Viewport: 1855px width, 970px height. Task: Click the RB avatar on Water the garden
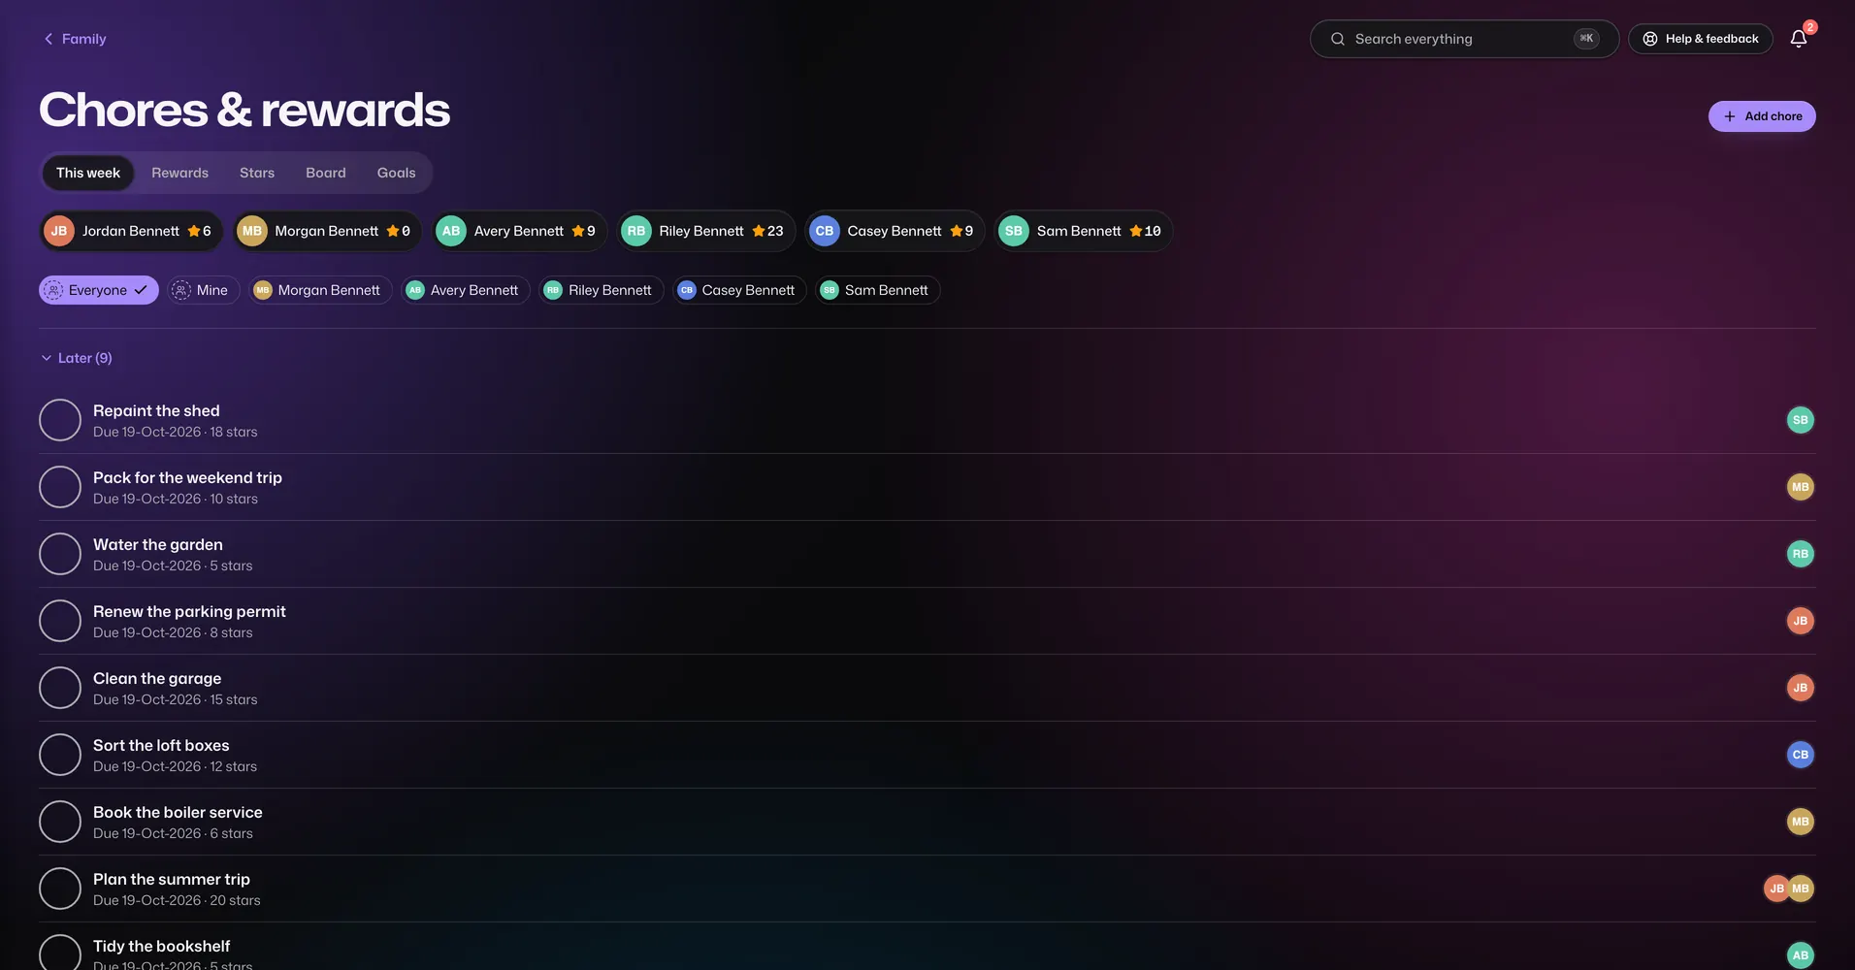coord(1801,554)
